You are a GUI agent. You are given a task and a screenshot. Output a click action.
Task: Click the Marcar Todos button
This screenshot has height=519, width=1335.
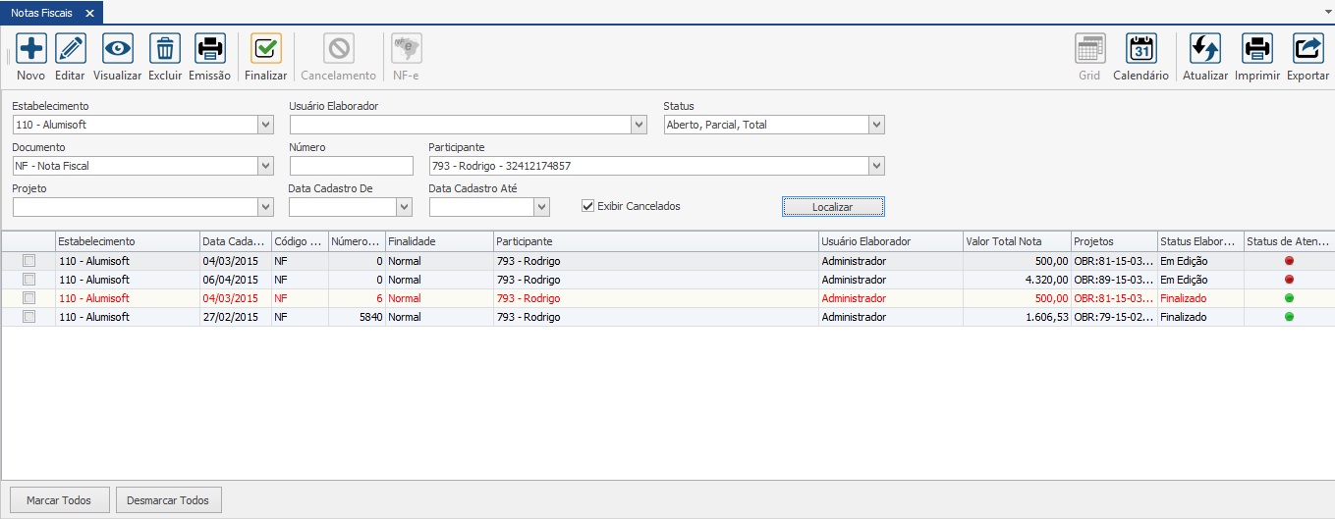[59, 500]
